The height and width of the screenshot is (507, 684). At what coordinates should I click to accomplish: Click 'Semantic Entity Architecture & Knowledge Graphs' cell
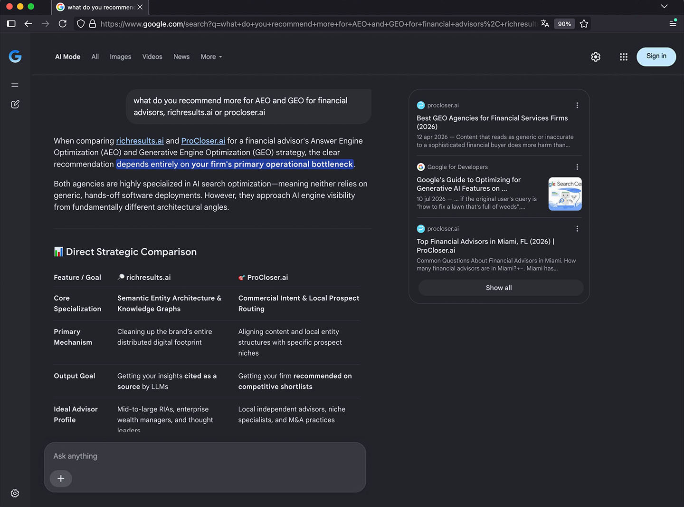point(170,303)
